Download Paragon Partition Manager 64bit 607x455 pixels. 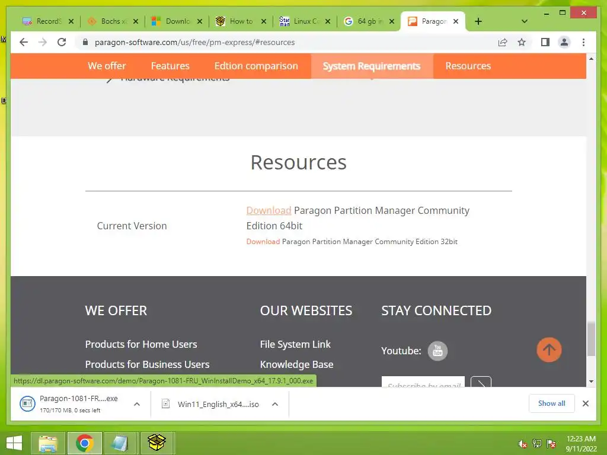(269, 210)
